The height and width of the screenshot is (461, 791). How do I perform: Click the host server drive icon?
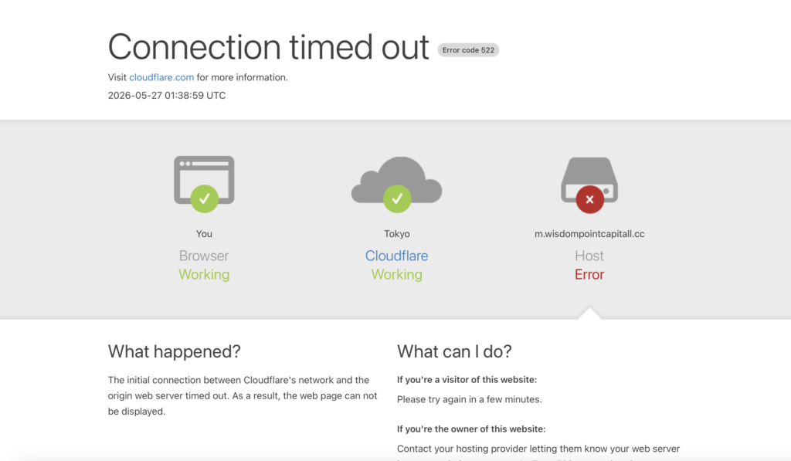tap(589, 180)
